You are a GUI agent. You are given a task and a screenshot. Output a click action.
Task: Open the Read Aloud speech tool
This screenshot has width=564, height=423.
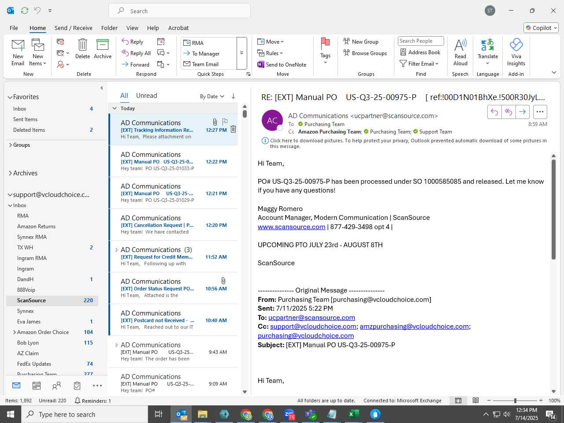click(x=460, y=52)
